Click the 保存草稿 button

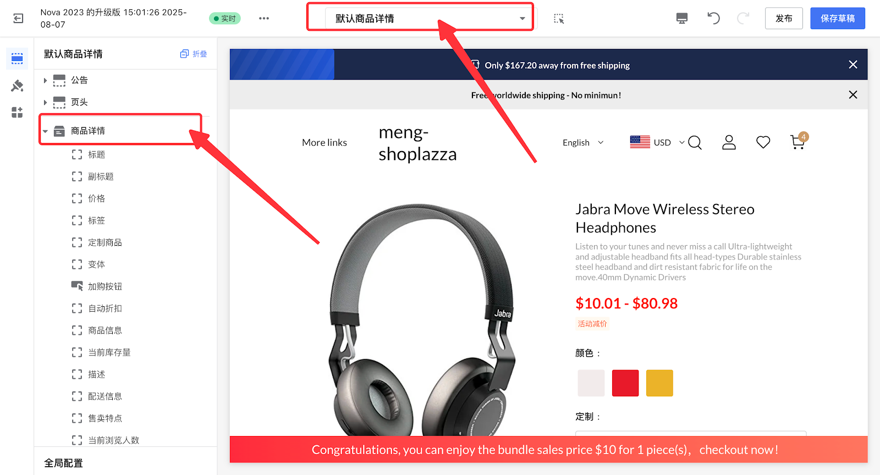pos(838,19)
